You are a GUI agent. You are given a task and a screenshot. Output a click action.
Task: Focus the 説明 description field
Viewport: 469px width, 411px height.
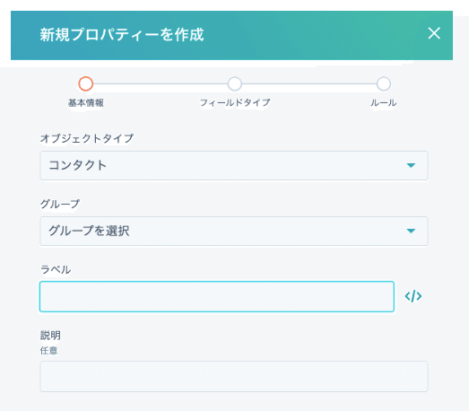pyautogui.click(x=234, y=377)
